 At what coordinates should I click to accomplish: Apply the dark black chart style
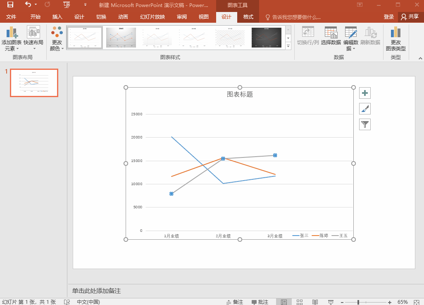click(267, 37)
